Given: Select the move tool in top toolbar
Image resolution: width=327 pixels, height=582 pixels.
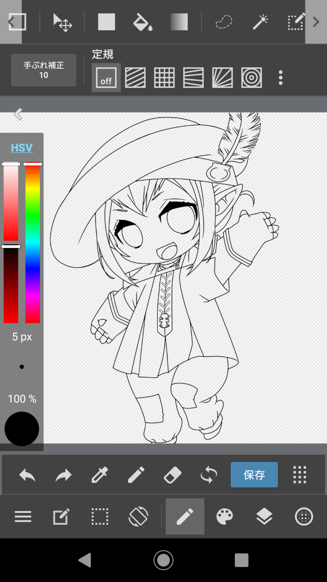Looking at the screenshot, I should click(x=63, y=22).
